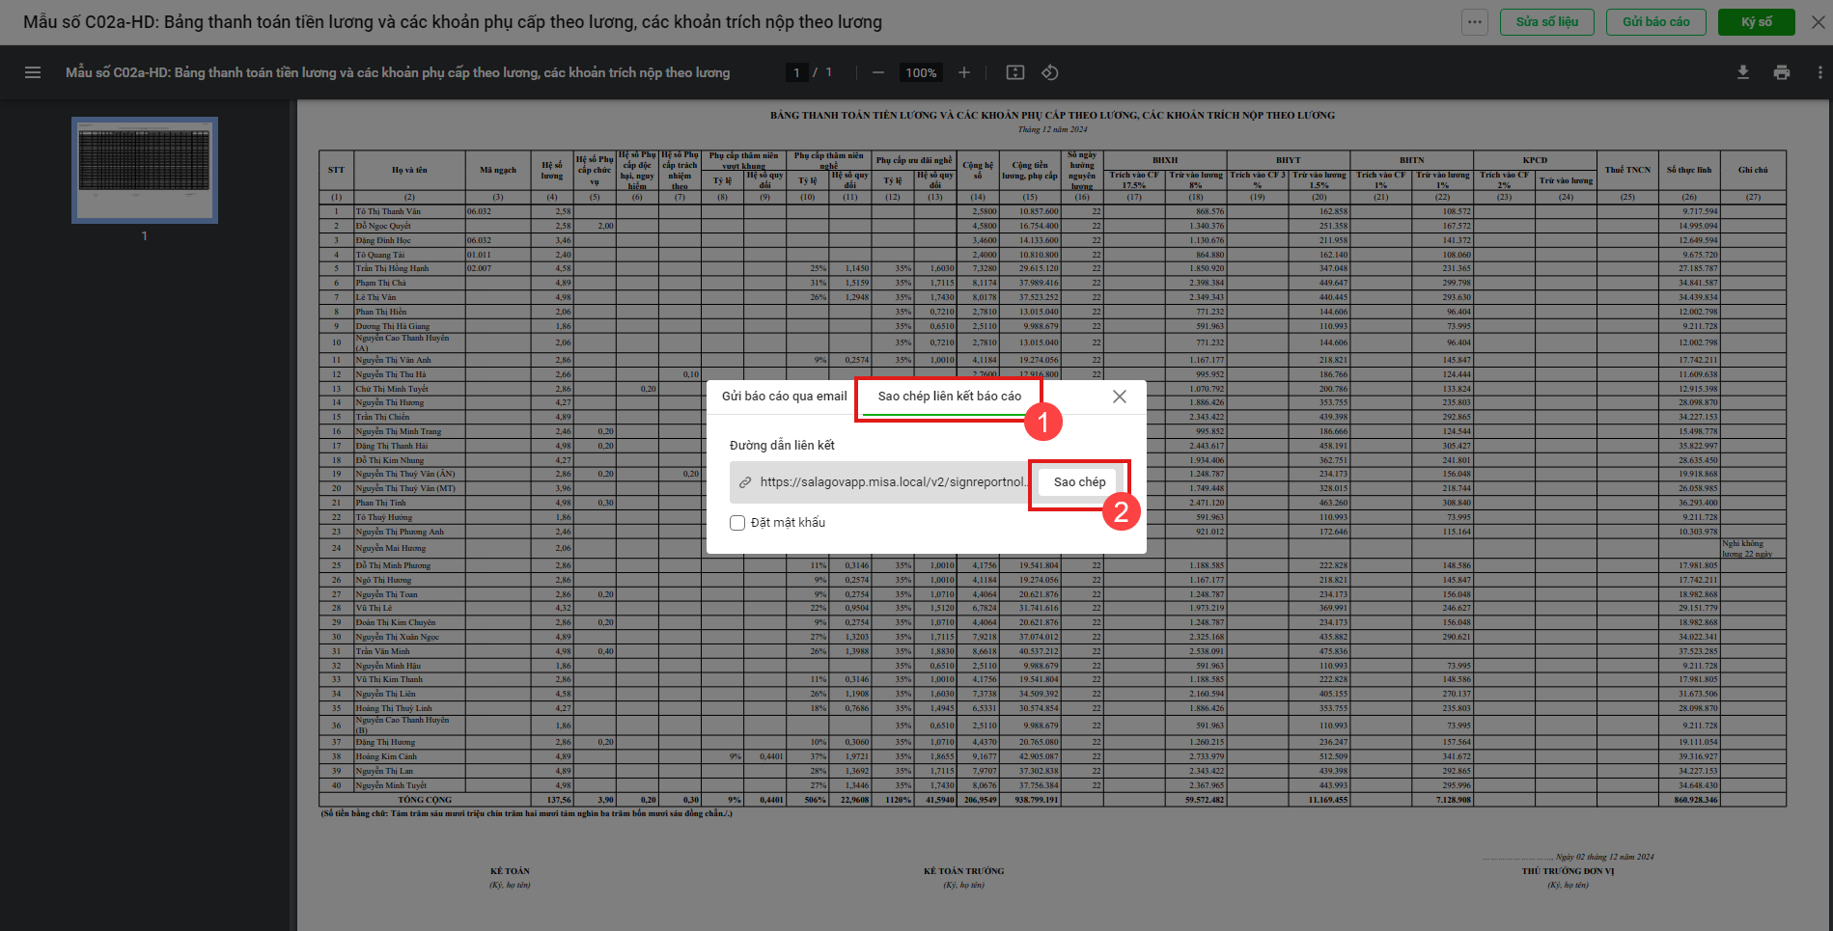Open the three-dot menu beside Sửa số liệu
The height and width of the screenshot is (931, 1833).
pos(1474,22)
